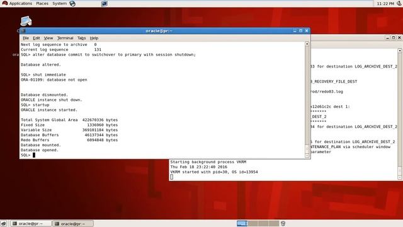Click 'Thu Feb 18 23:22:40 2016' in back terminal
Viewport: 403px width, 227px height.
[198, 167]
